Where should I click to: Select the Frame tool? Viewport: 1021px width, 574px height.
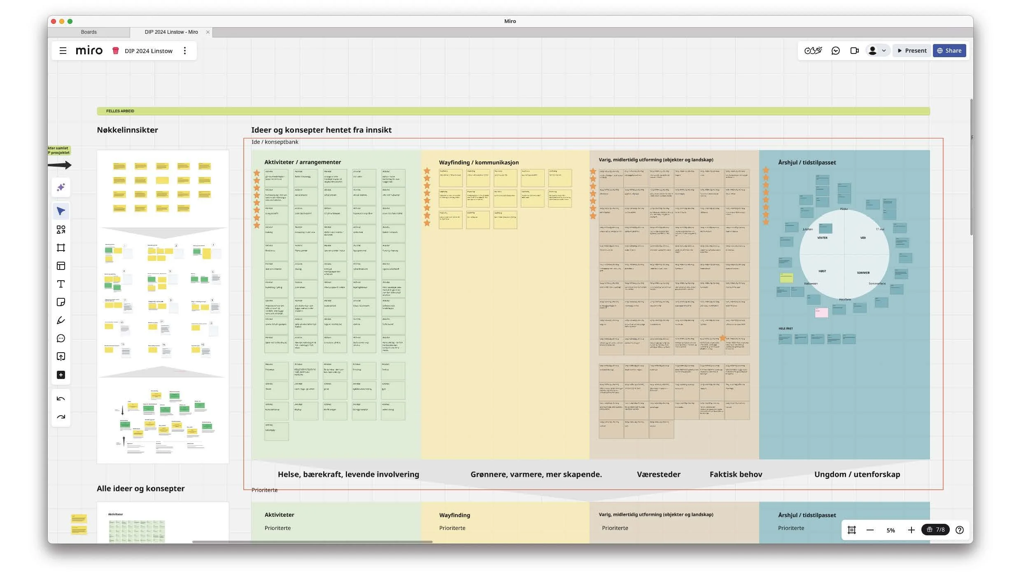point(61,248)
